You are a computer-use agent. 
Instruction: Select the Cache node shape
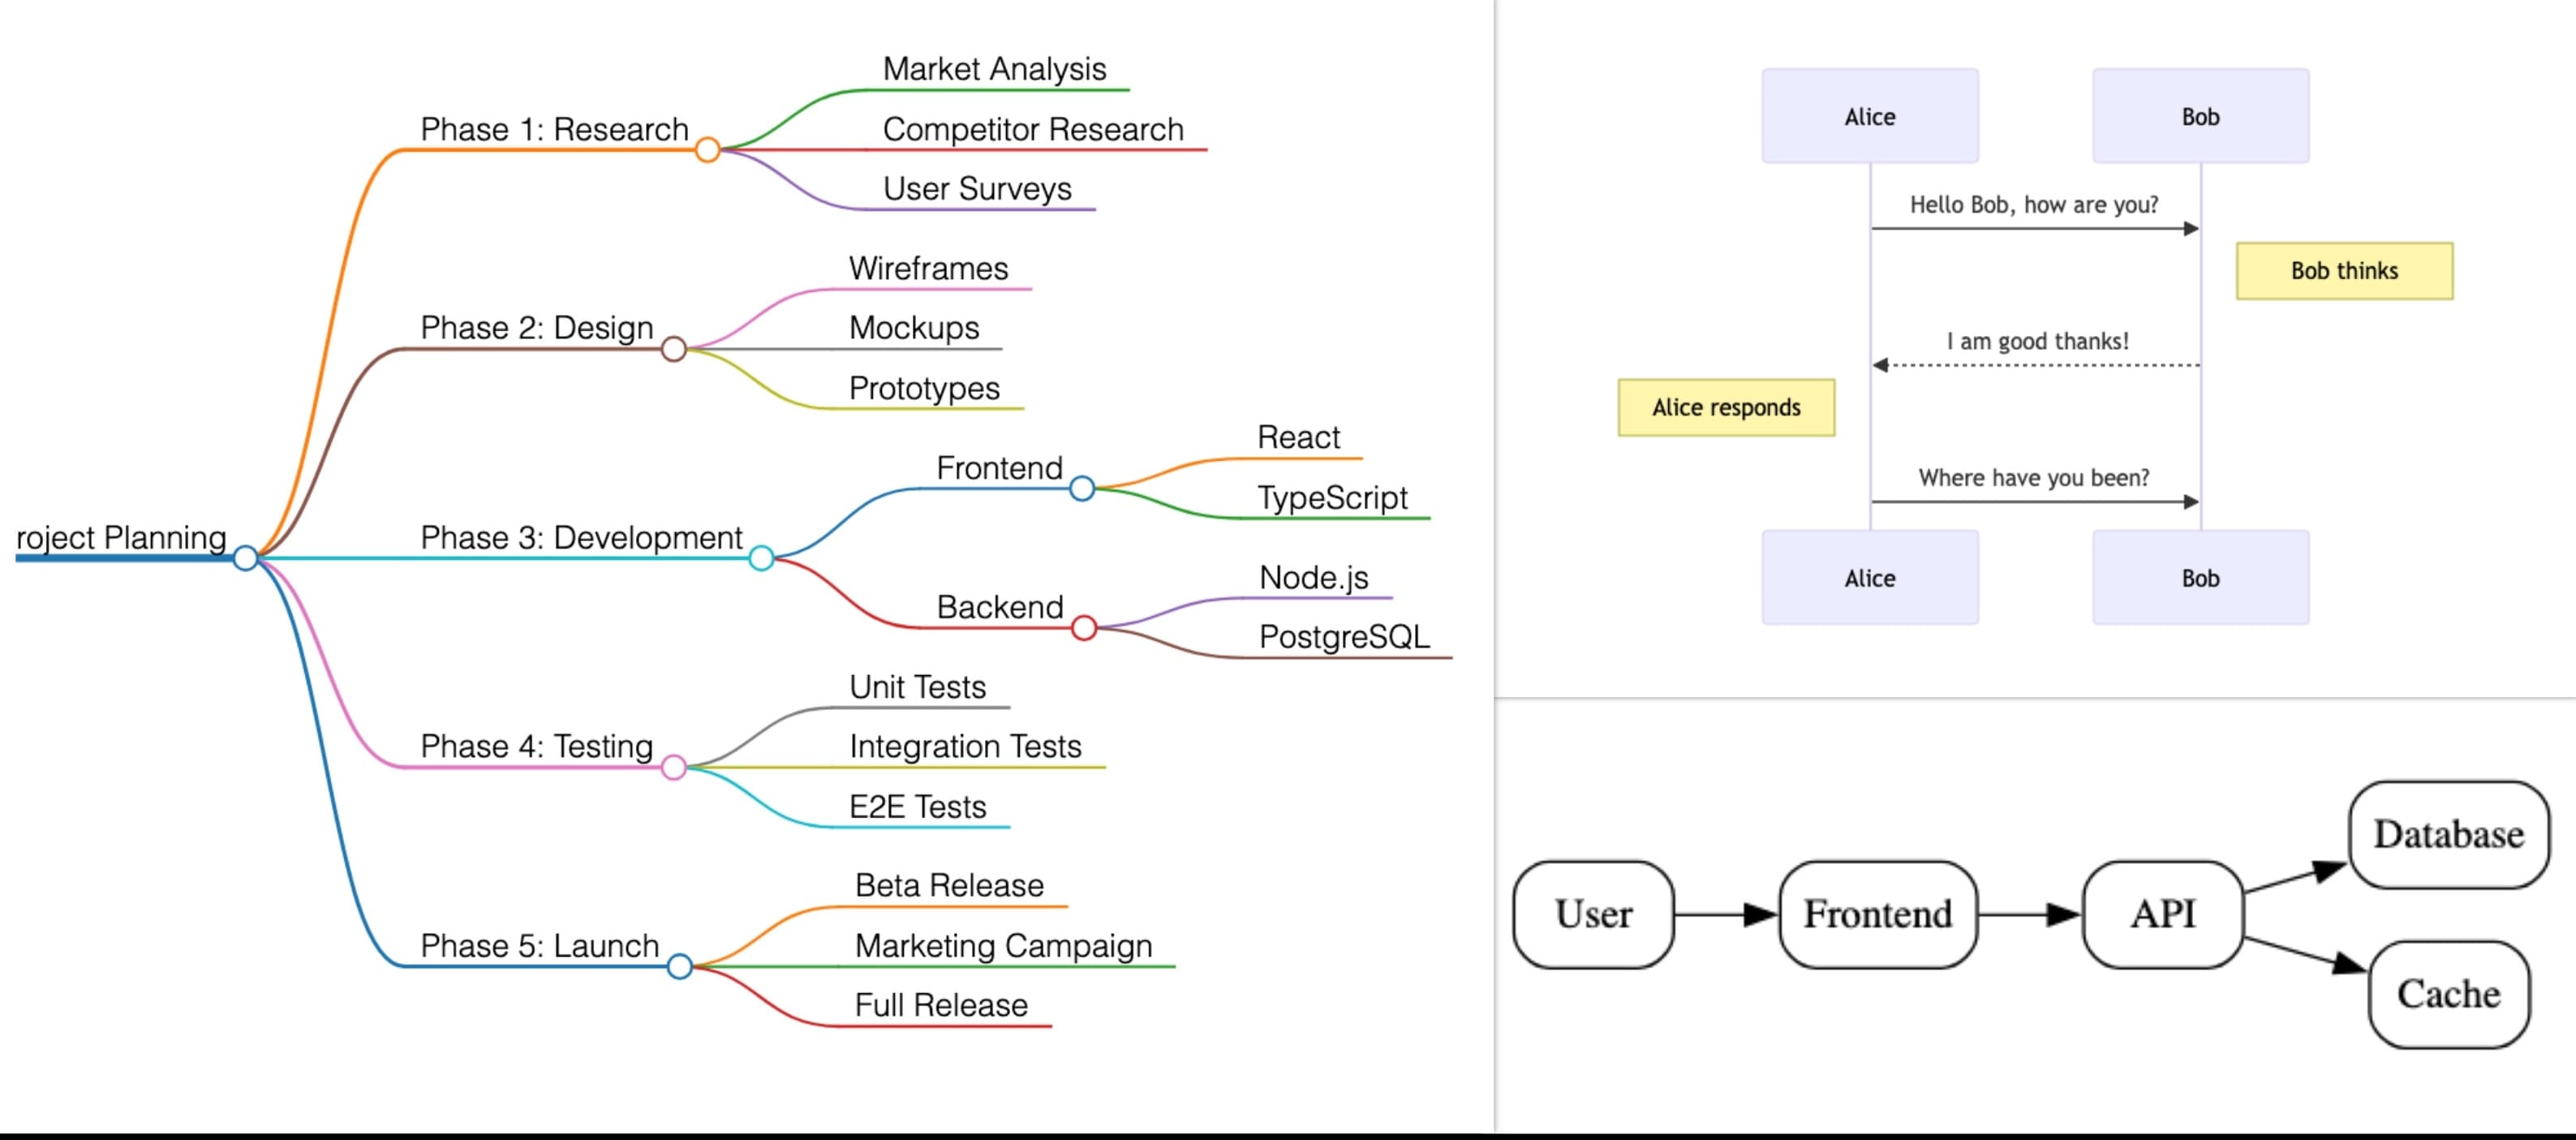(x=2447, y=993)
